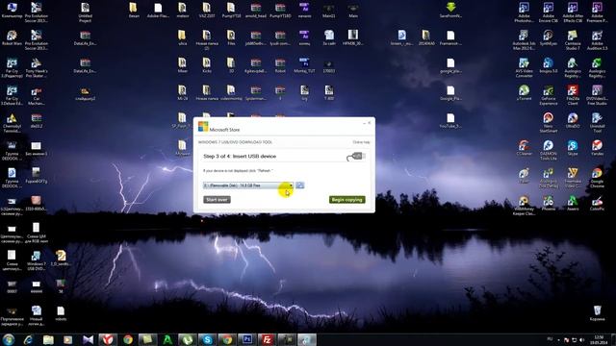Select the Camtasia Studio 7 shortcut

(573, 40)
